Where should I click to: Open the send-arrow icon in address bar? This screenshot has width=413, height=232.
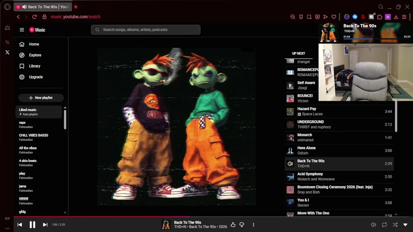coord(326,17)
